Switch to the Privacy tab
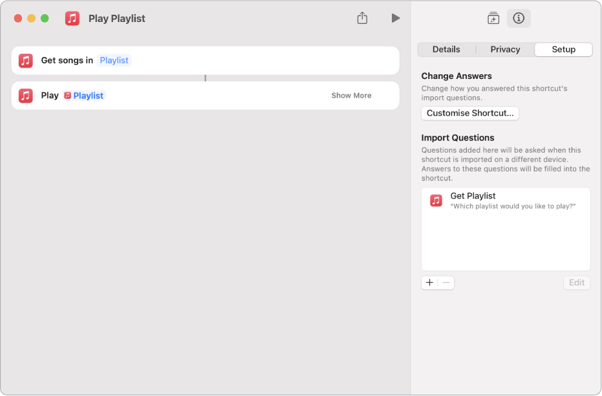Viewport: 602px width, 396px height. [505, 50]
